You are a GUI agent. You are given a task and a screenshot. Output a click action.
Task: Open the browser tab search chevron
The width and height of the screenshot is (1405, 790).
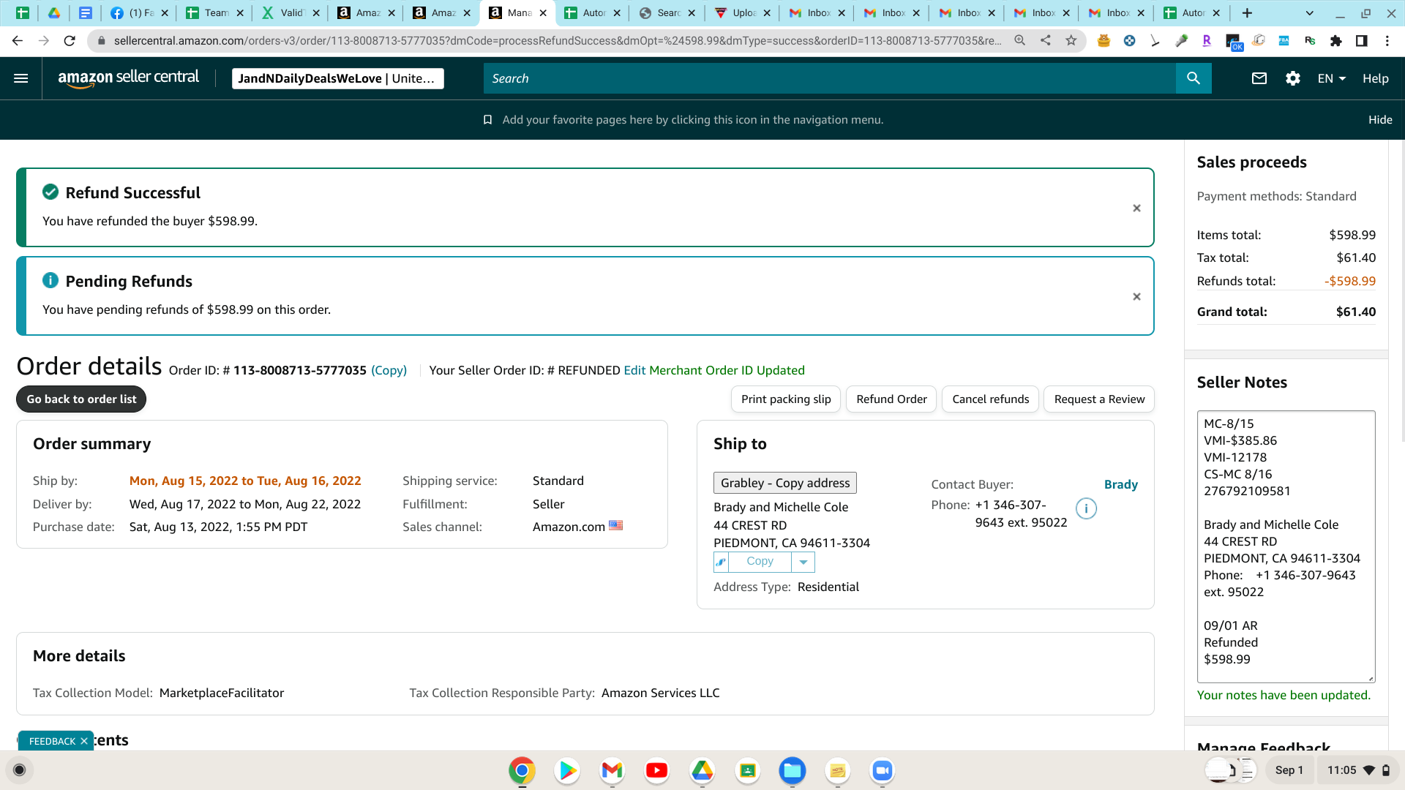click(1310, 13)
